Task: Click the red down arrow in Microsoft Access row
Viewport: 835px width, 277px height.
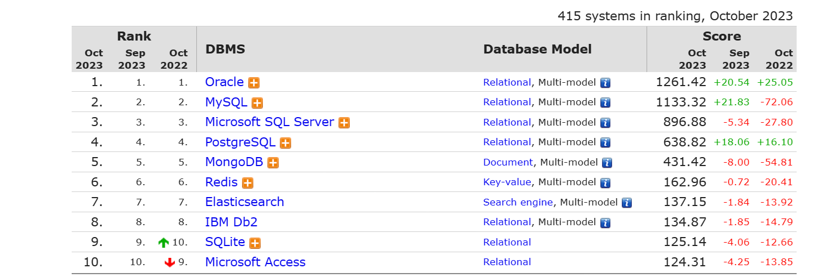Action: point(170,263)
